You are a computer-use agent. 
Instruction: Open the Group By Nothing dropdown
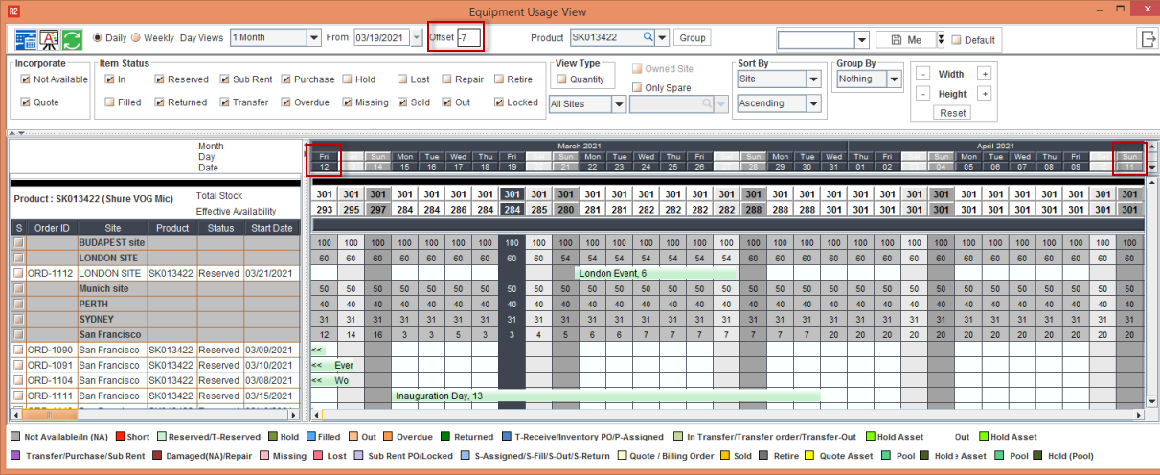[x=894, y=79]
